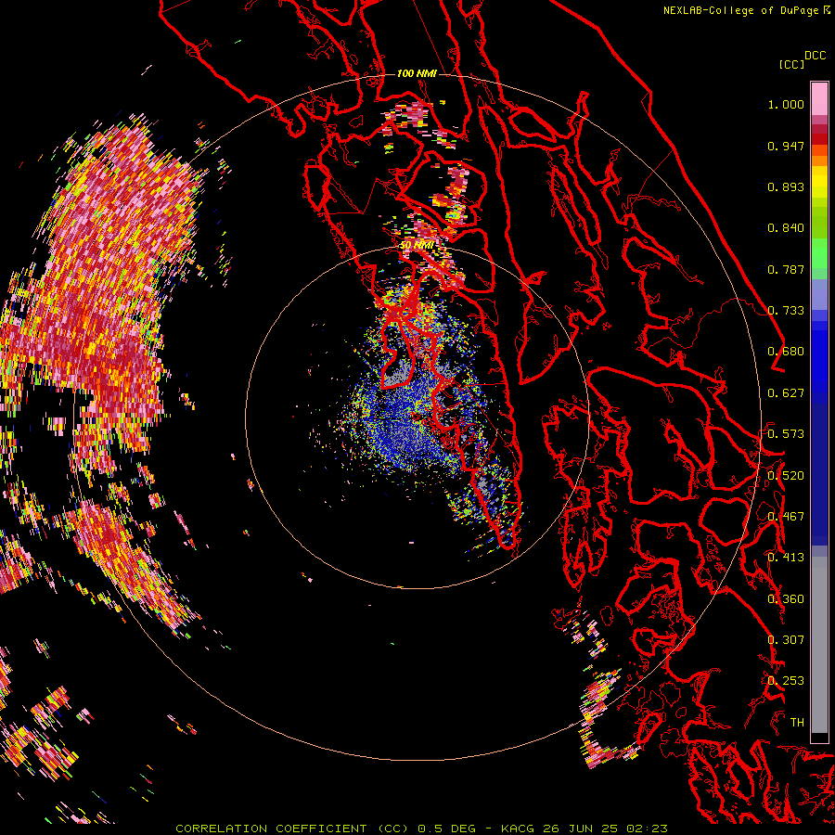Image resolution: width=835 pixels, height=835 pixels.
Task: Pick the light pink segment of color bar
Action: point(819,99)
